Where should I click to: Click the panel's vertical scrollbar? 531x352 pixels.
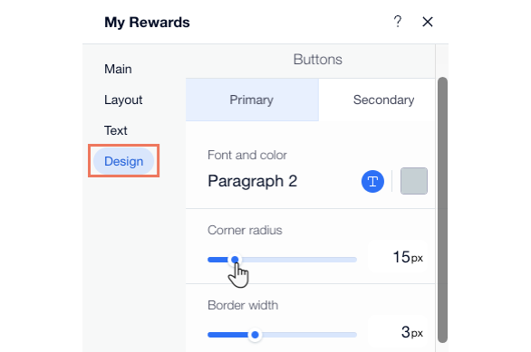[x=442, y=210]
